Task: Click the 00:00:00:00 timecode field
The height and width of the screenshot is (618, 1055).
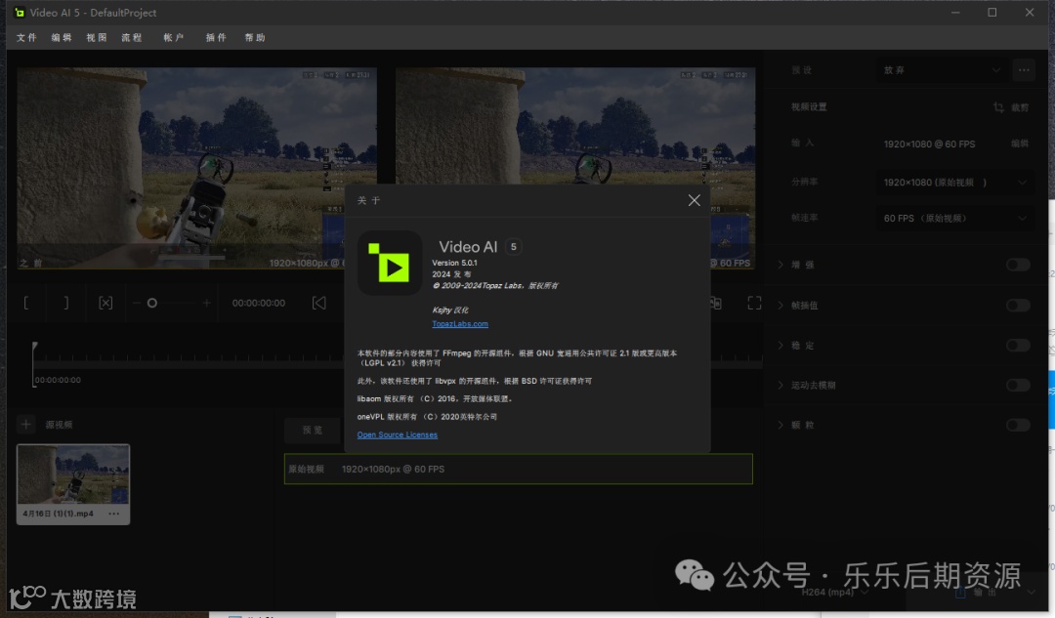Action: coord(258,304)
